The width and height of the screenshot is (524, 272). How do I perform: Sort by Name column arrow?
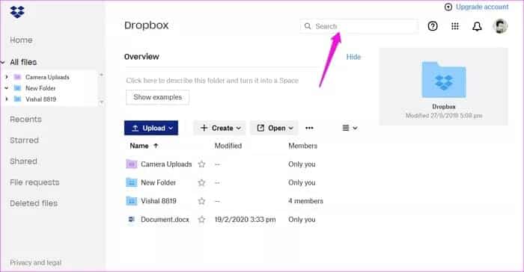tap(156, 146)
